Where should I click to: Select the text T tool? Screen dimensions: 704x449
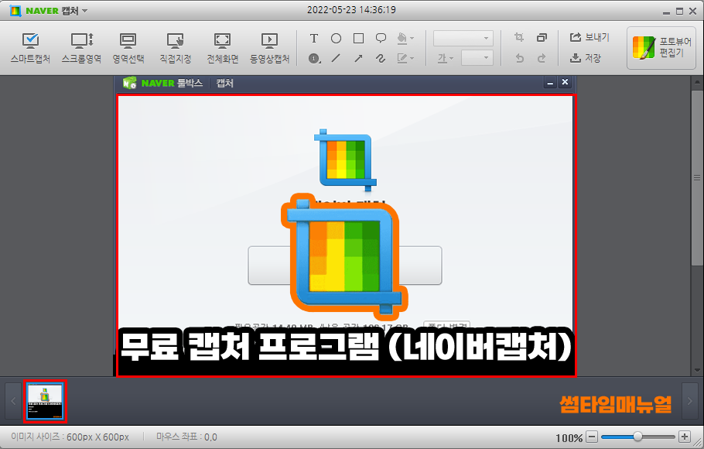click(x=314, y=39)
